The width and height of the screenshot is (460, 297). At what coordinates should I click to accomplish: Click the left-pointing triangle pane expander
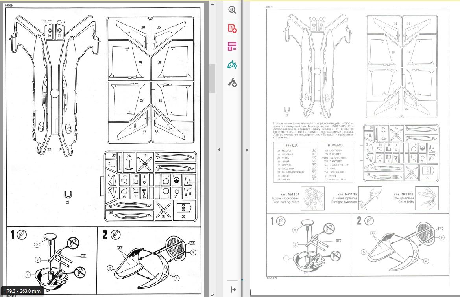(219, 149)
